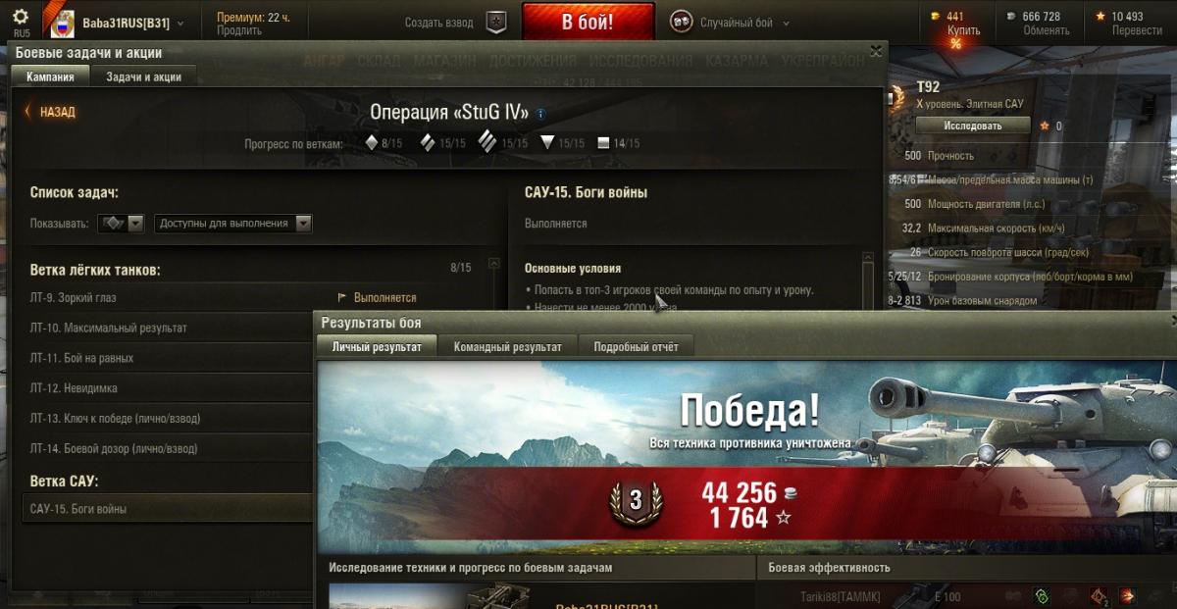1177x609 pixels.
Task: Select the heavy tank branch progress icon
Action: coord(487,142)
